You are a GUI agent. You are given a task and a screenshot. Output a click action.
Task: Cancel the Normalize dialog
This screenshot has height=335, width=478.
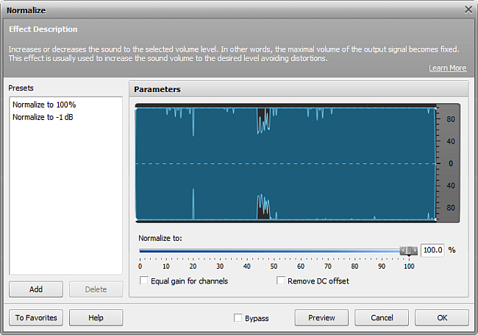[382, 317]
